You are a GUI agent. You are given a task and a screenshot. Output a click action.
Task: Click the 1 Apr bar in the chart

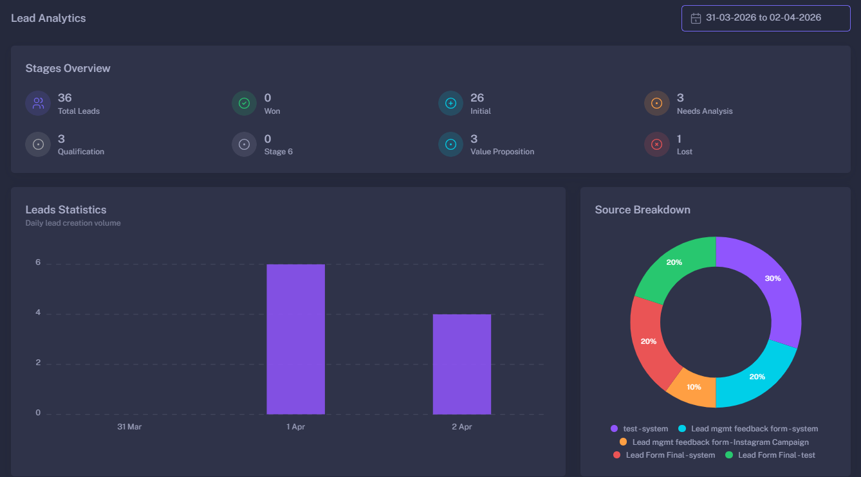click(x=295, y=338)
